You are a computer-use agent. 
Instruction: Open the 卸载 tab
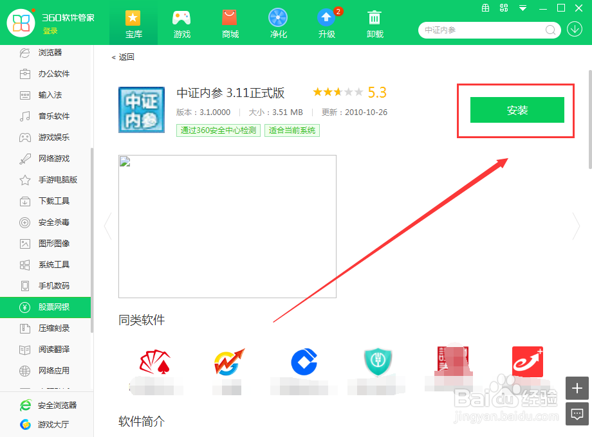coord(375,23)
